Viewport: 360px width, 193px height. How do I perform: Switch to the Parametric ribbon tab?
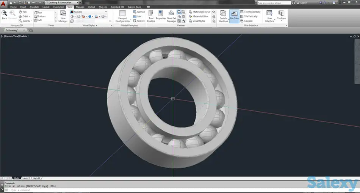tap(58, 7)
